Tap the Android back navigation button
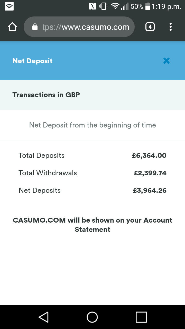 pyautogui.click(x=43, y=317)
